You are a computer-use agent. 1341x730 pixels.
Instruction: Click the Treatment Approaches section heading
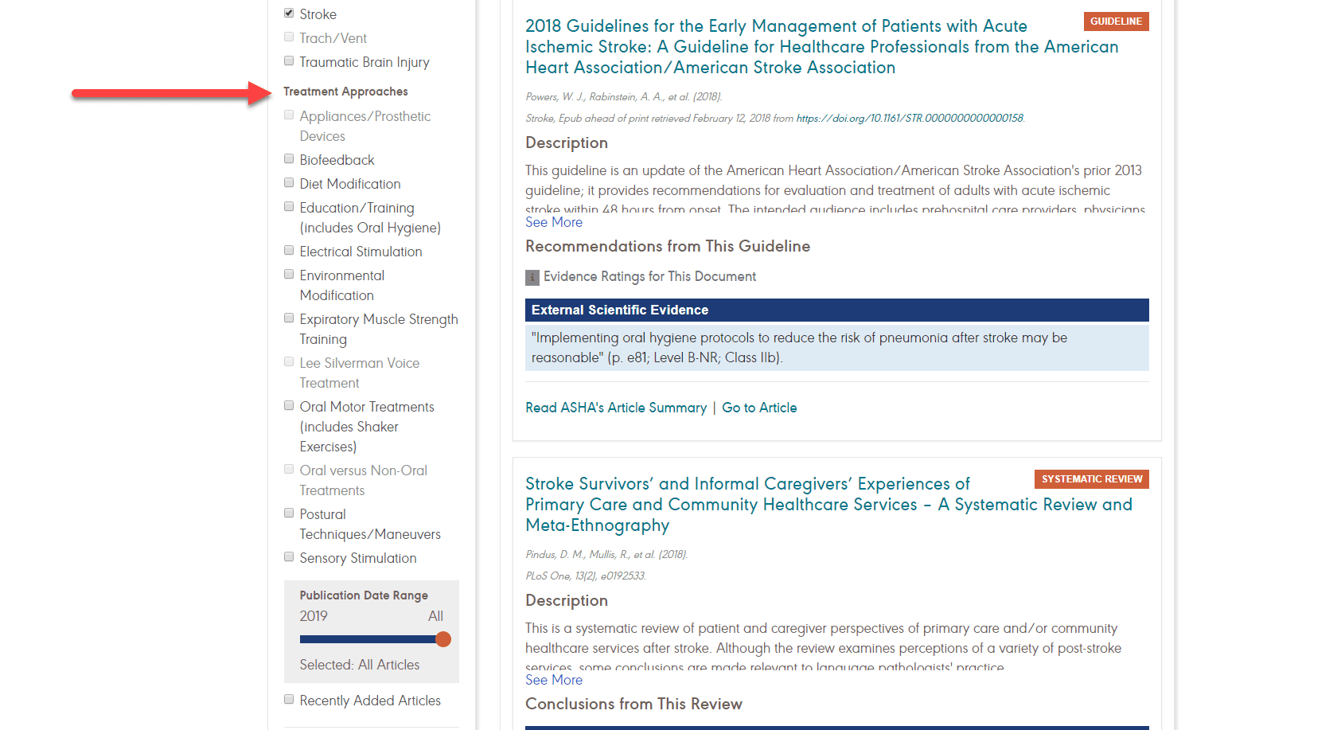345,92
